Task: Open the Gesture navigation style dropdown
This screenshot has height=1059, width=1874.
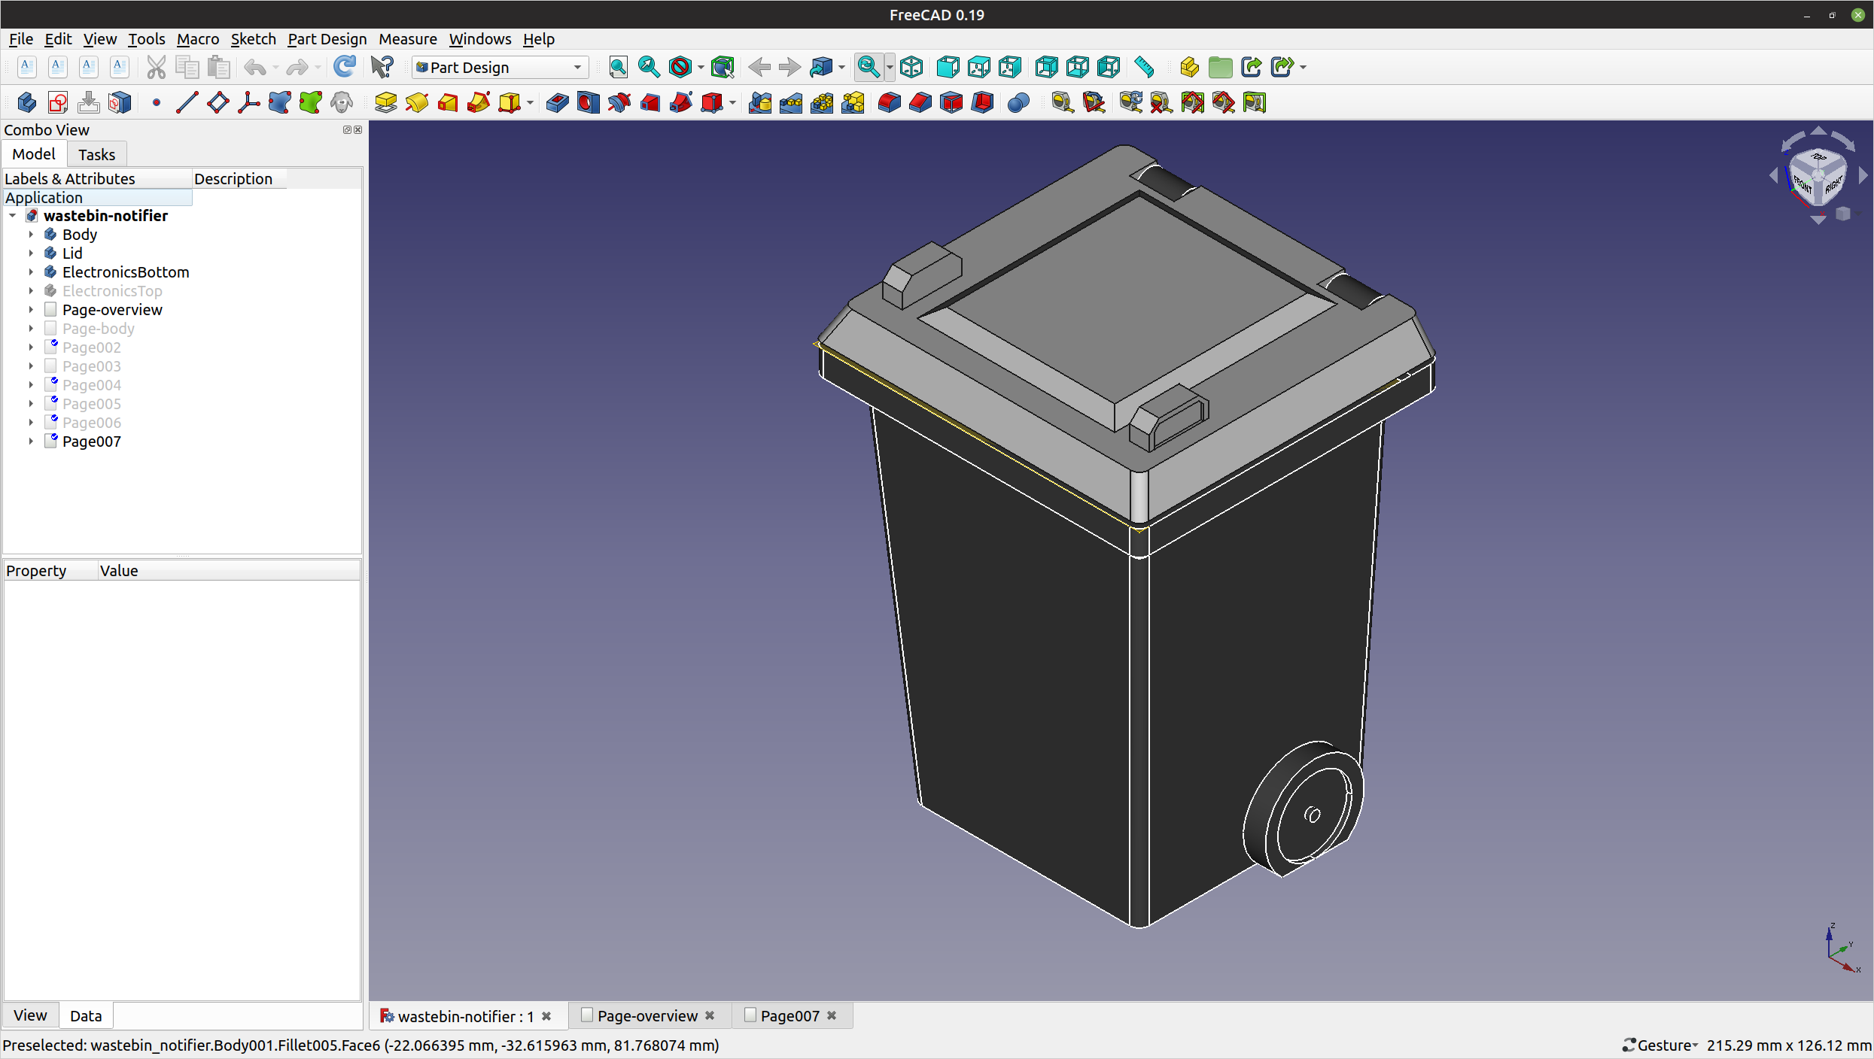Action: pos(1661,1045)
